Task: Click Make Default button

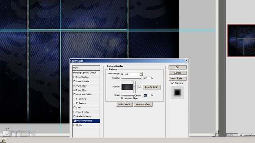Action: tap(124, 104)
